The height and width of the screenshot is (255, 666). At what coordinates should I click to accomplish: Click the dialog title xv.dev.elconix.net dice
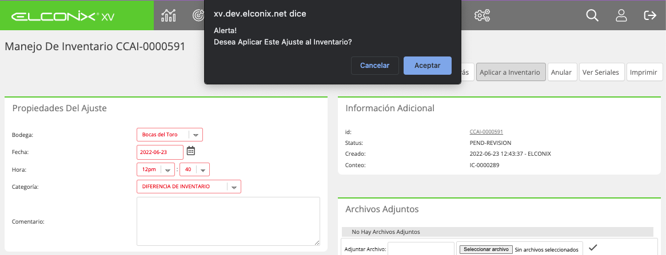click(x=260, y=14)
